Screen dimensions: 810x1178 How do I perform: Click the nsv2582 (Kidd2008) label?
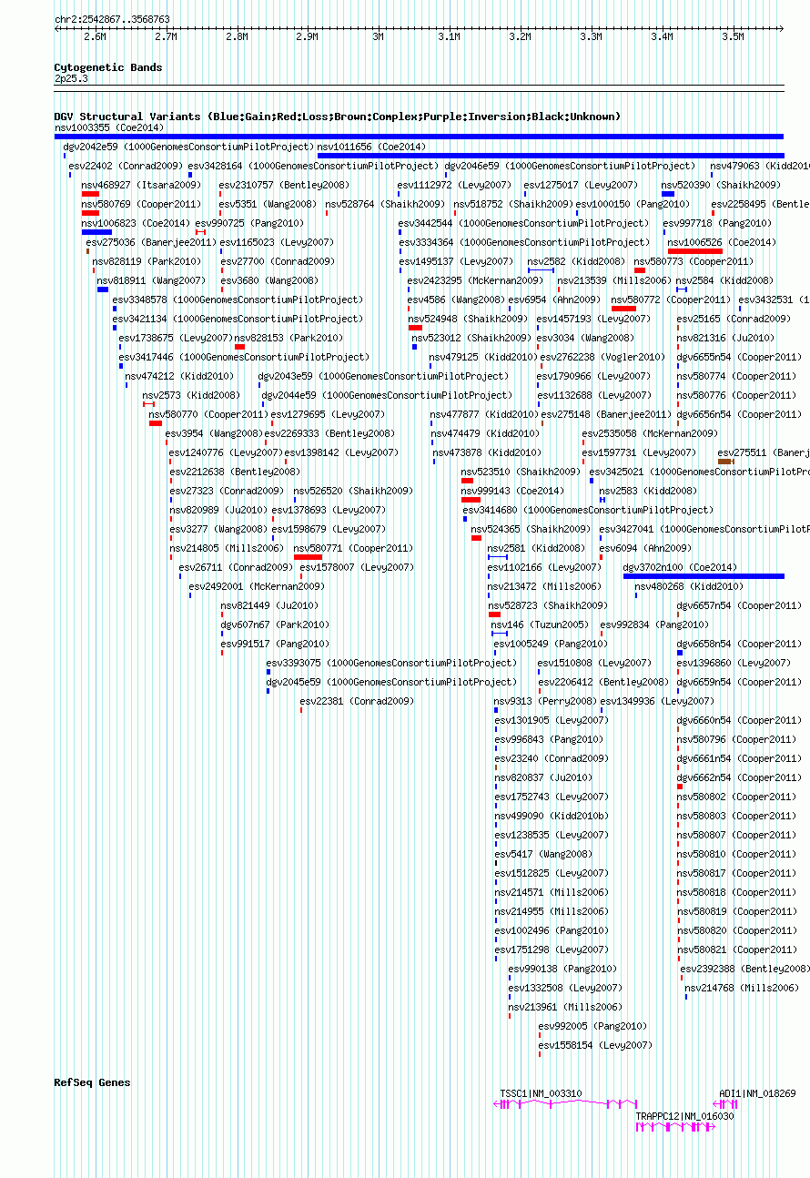point(576,261)
